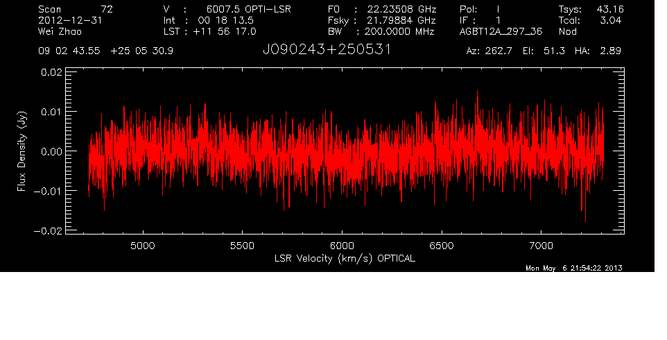Select the 5500 velocity tick label
Viewport: 667px width, 340px height.
coord(242,246)
